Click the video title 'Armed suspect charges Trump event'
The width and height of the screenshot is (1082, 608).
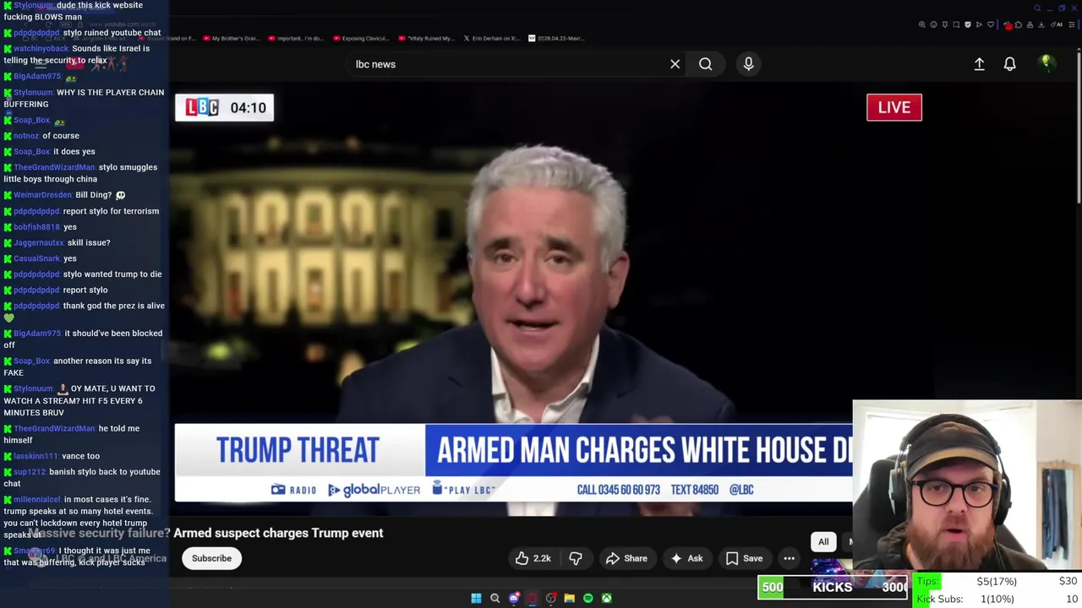[278, 533]
